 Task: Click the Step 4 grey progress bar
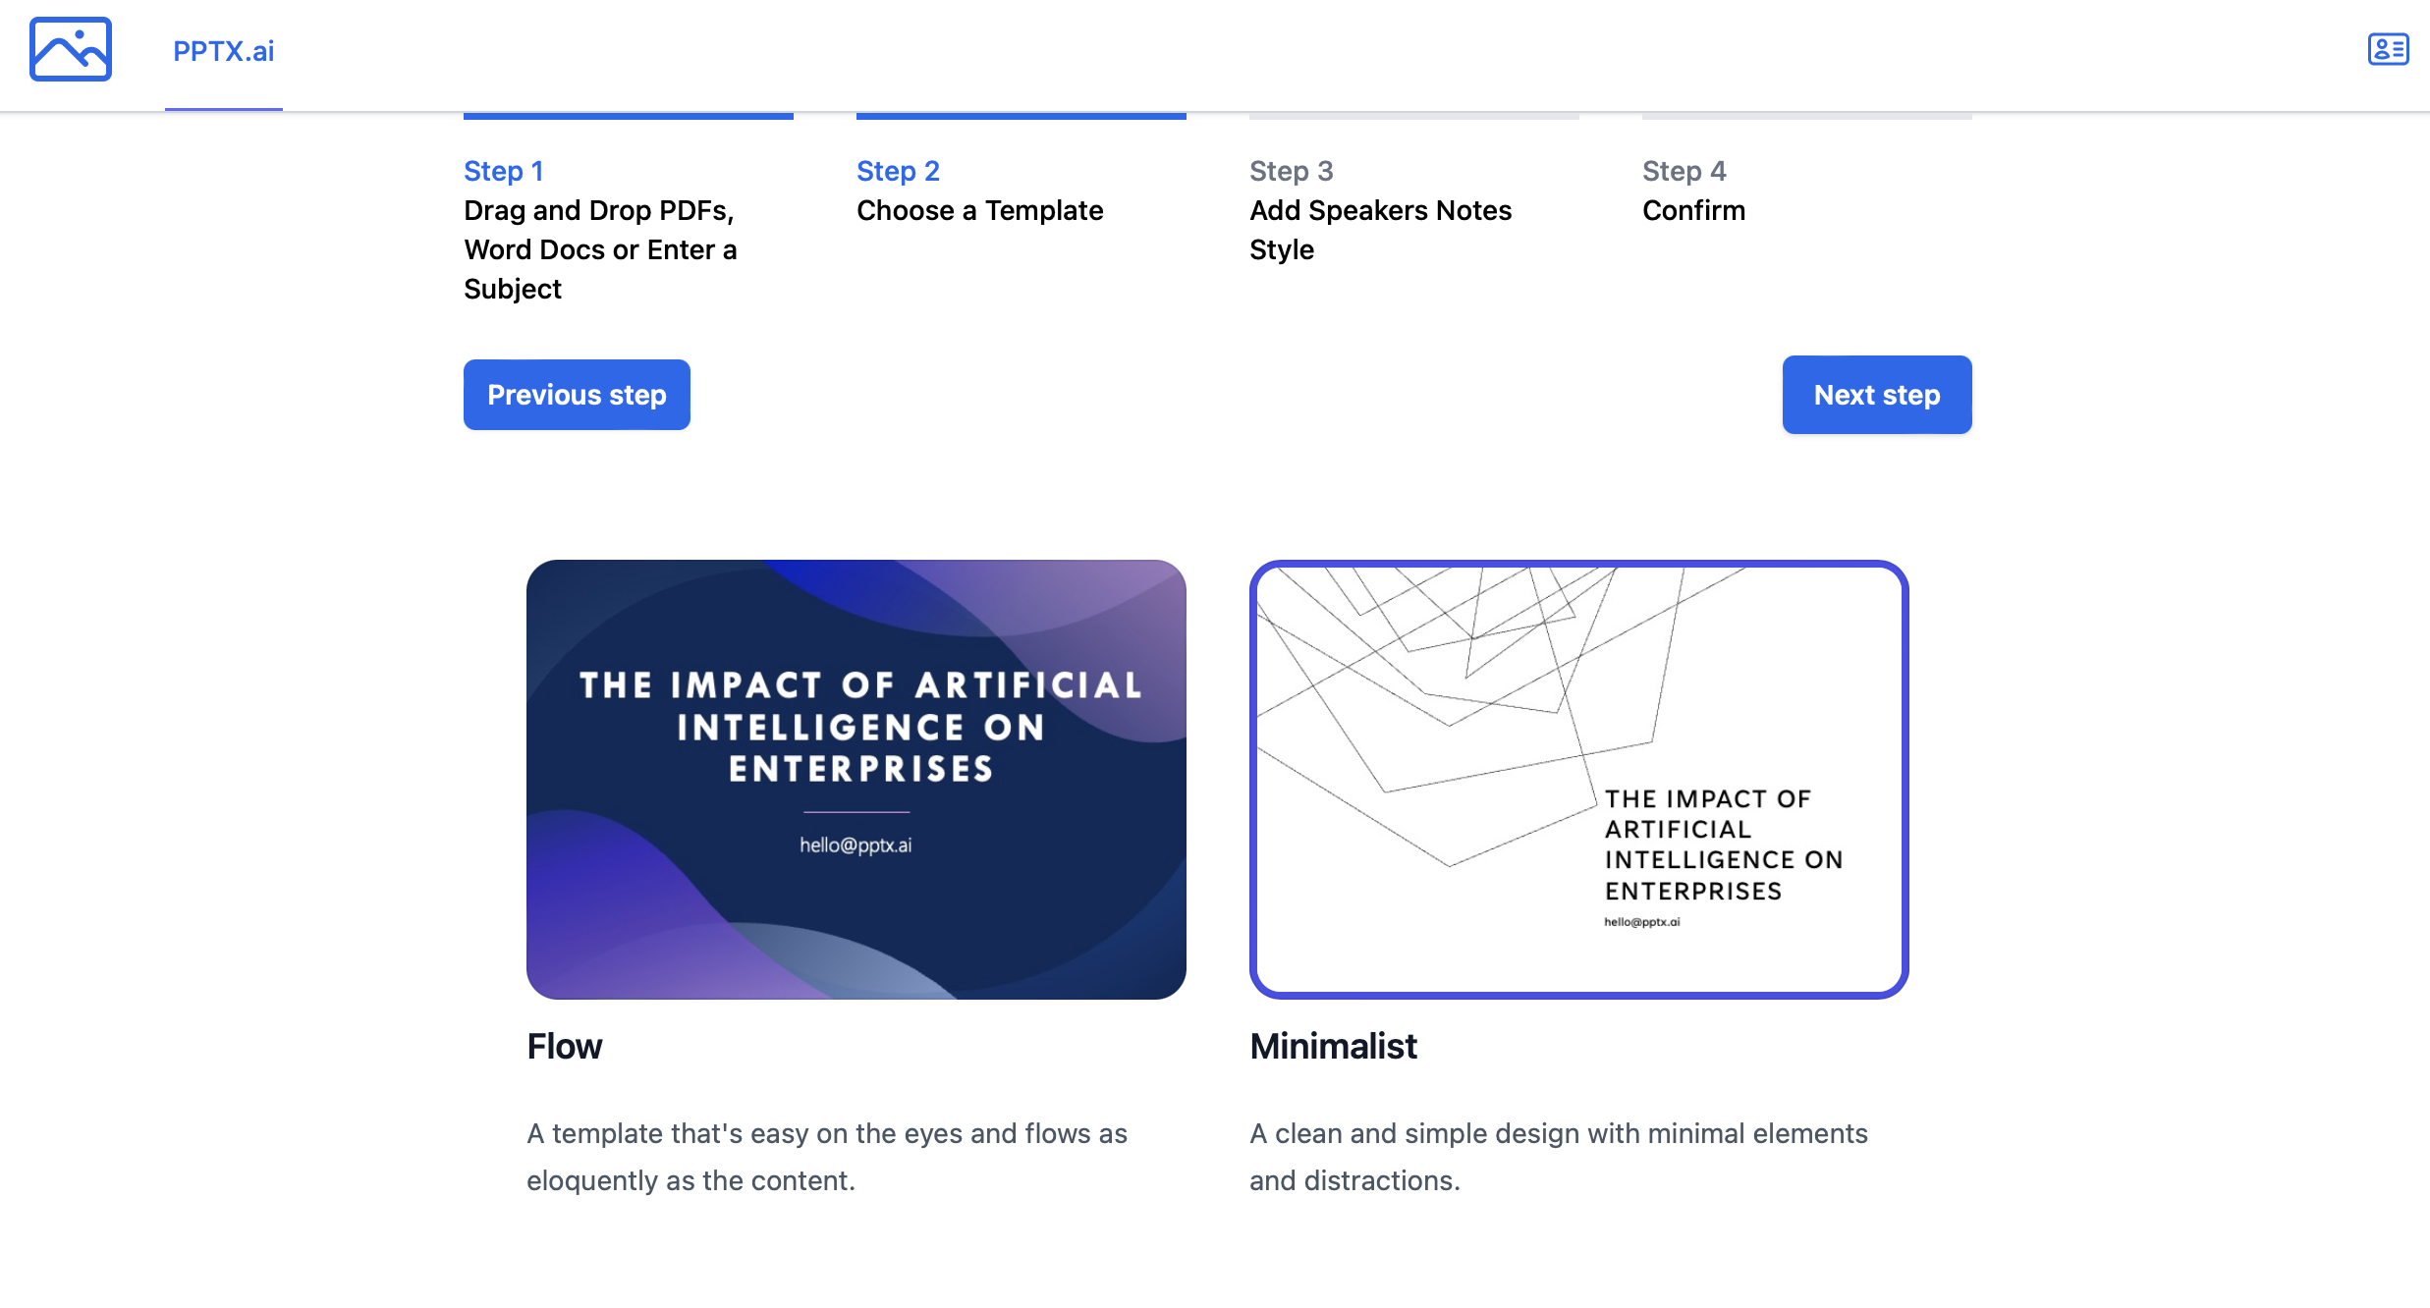point(1807,116)
